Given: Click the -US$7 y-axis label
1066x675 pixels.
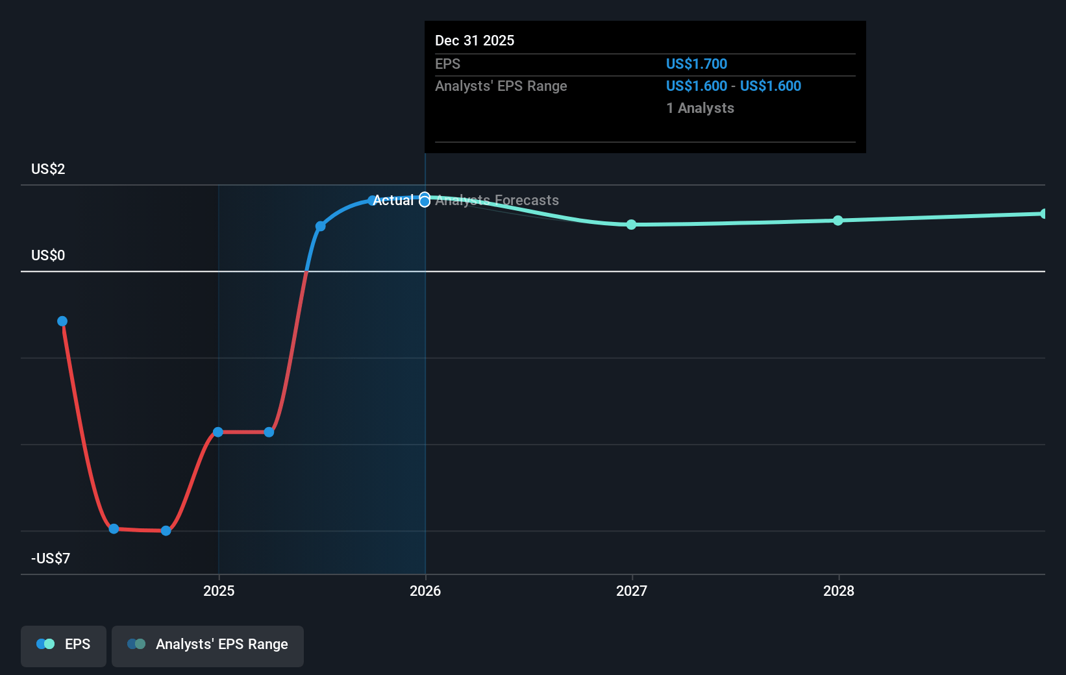Looking at the screenshot, I should click(51, 559).
